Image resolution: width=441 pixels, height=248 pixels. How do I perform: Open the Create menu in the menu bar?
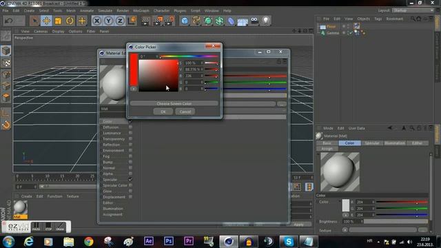pos(29,11)
